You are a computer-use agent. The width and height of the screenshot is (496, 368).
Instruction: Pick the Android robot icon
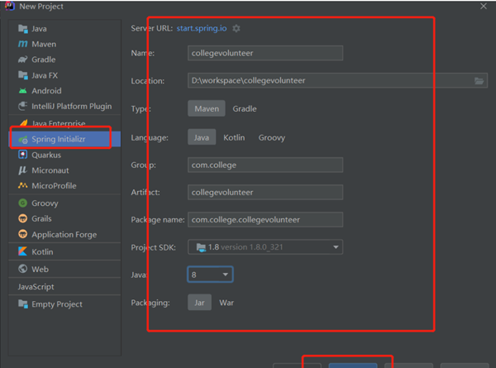click(23, 91)
